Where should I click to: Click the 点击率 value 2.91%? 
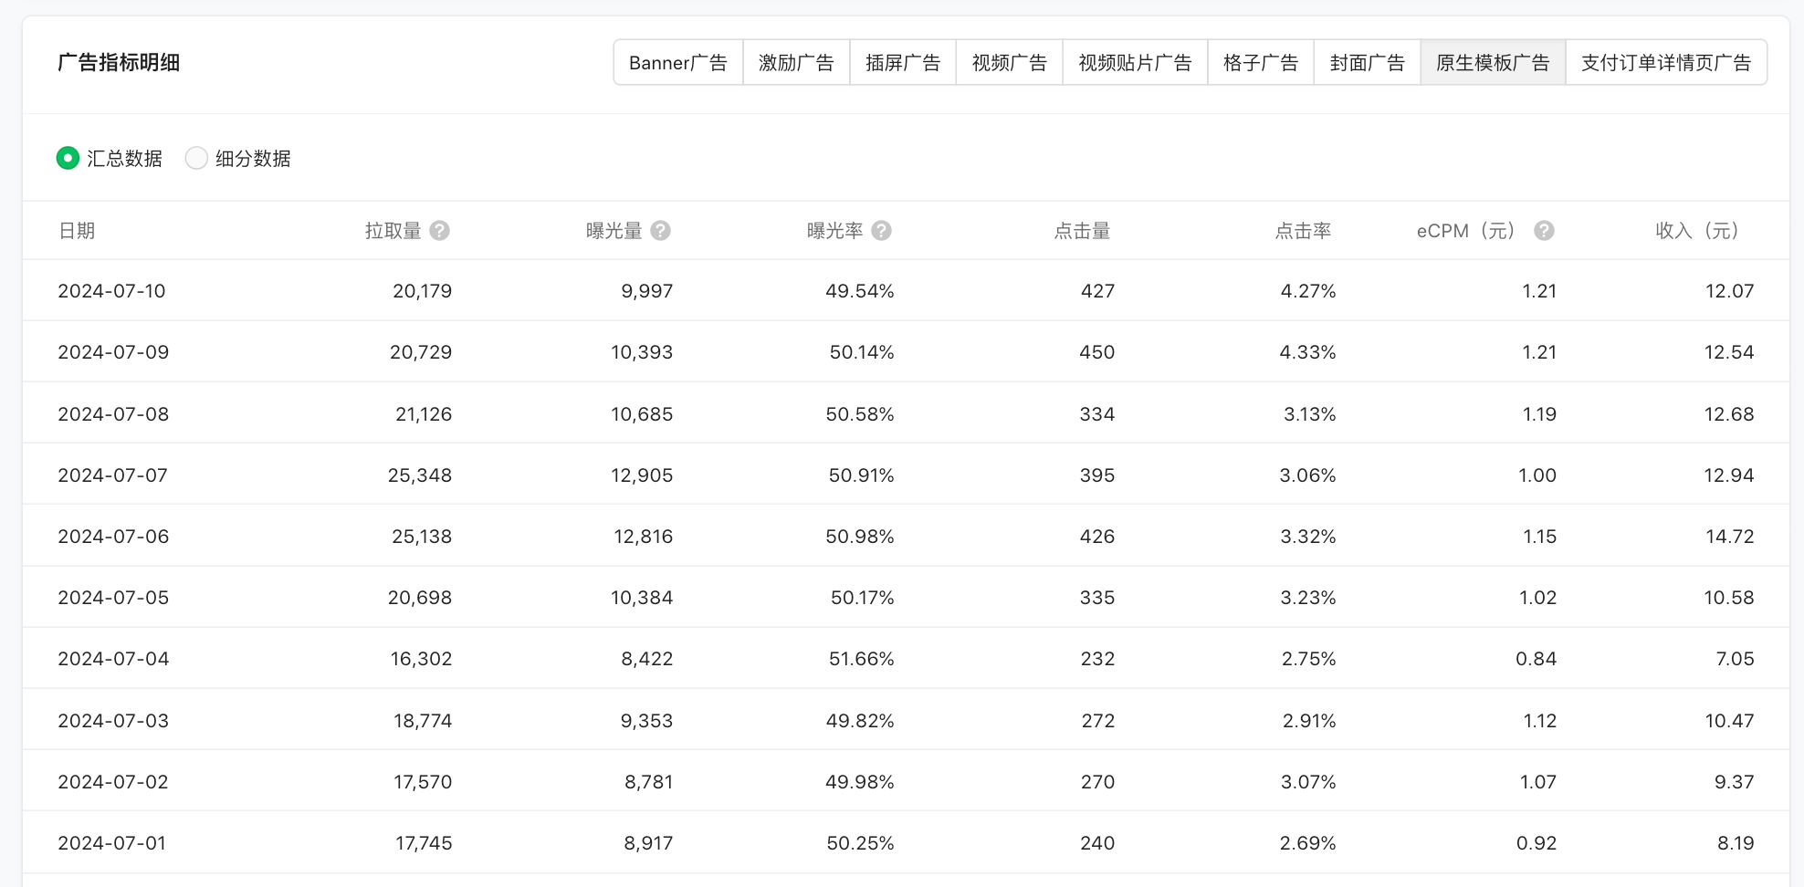point(1309,721)
